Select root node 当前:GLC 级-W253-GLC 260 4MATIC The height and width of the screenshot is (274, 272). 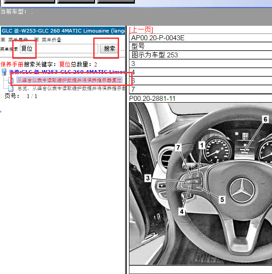click(67, 72)
